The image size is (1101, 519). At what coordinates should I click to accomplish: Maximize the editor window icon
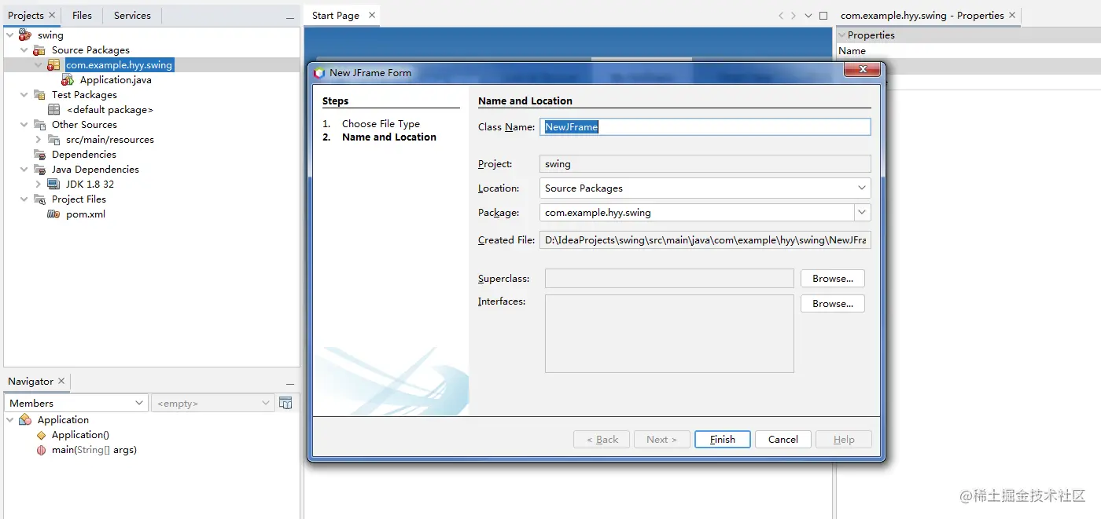click(x=823, y=16)
